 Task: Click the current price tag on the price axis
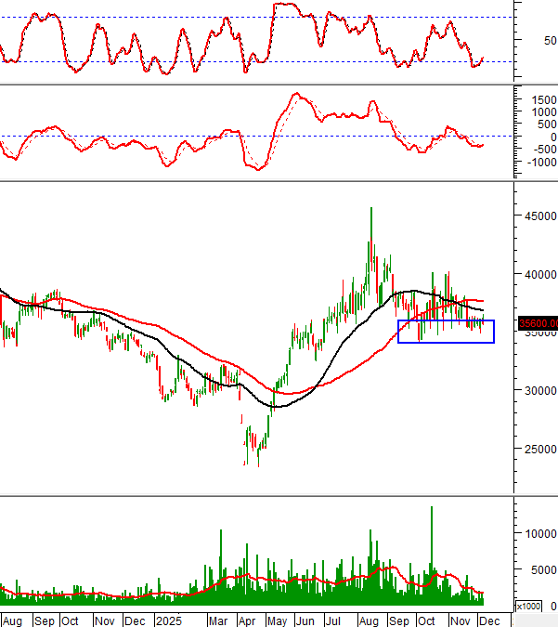click(539, 323)
